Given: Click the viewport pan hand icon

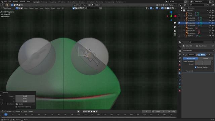Looking at the screenshot, I should pyautogui.click(x=175, y=27).
